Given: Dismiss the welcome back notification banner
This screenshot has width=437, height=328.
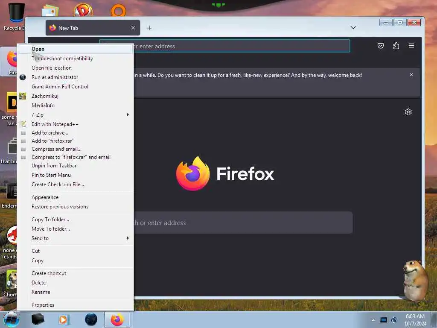Looking at the screenshot, I should (411, 75).
